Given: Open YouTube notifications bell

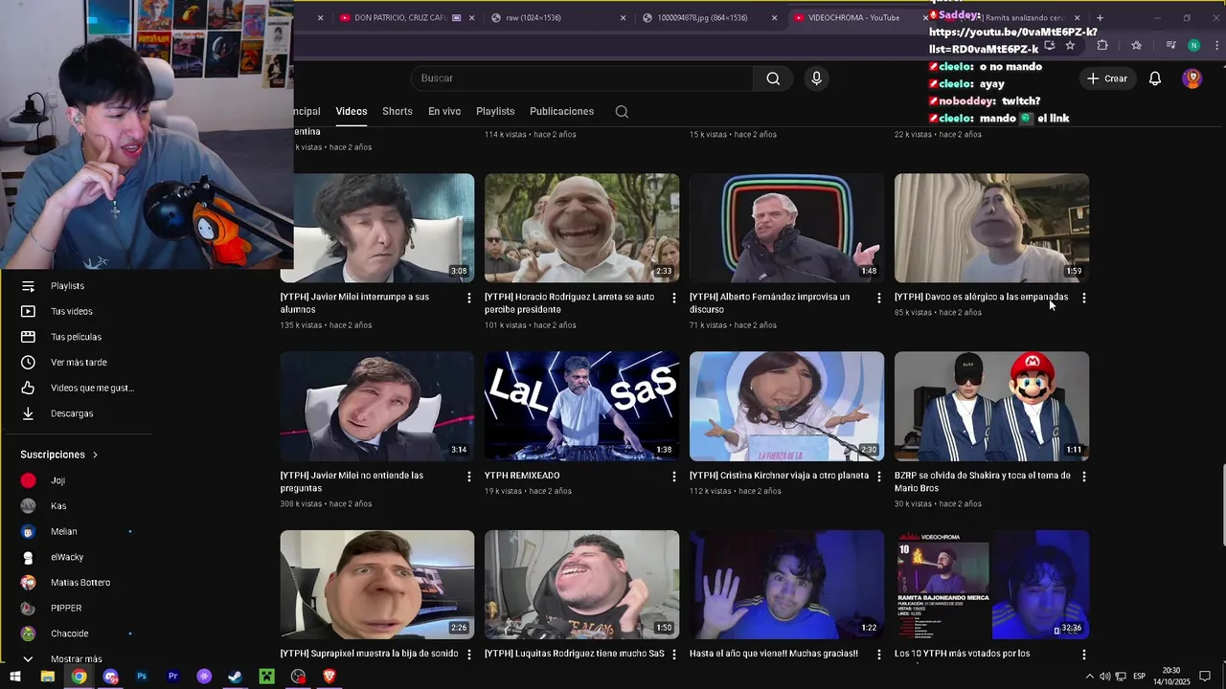Looking at the screenshot, I should pos(1155,78).
